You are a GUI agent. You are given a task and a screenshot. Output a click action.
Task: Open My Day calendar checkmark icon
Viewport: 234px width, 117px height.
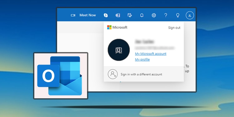coord(130,15)
